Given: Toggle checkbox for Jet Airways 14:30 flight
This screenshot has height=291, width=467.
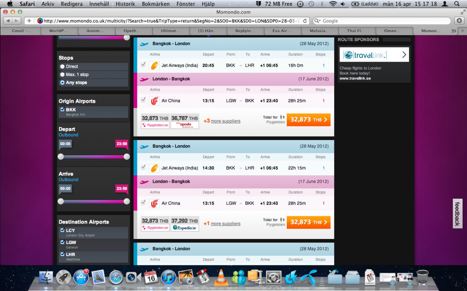Looking at the screenshot, I should pos(143,167).
